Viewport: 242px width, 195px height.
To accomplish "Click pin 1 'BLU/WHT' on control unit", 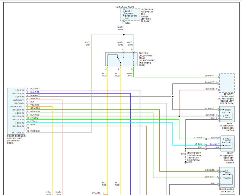I will (33, 89).
